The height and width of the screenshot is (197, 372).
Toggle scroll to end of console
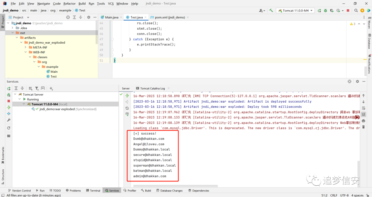(x=363, y=114)
